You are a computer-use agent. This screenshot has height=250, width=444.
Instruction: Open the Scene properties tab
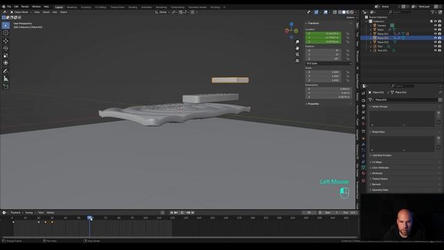(x=364, y=118)
